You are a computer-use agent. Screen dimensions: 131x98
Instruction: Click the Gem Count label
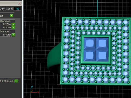6,9
